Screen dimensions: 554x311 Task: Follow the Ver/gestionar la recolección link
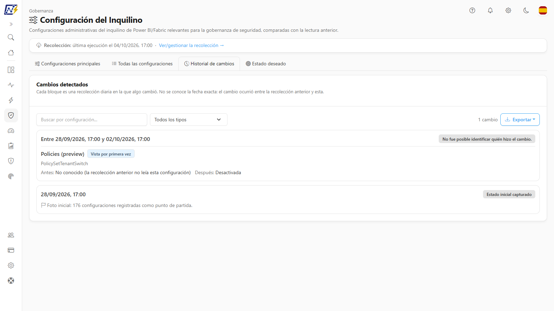pyautogui.click(x=191, y=45)
